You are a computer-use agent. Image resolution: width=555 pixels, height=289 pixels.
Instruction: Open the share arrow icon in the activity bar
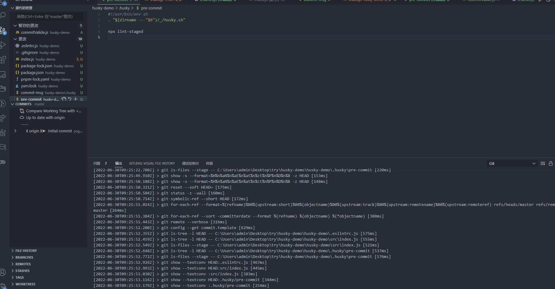point(3,118)
